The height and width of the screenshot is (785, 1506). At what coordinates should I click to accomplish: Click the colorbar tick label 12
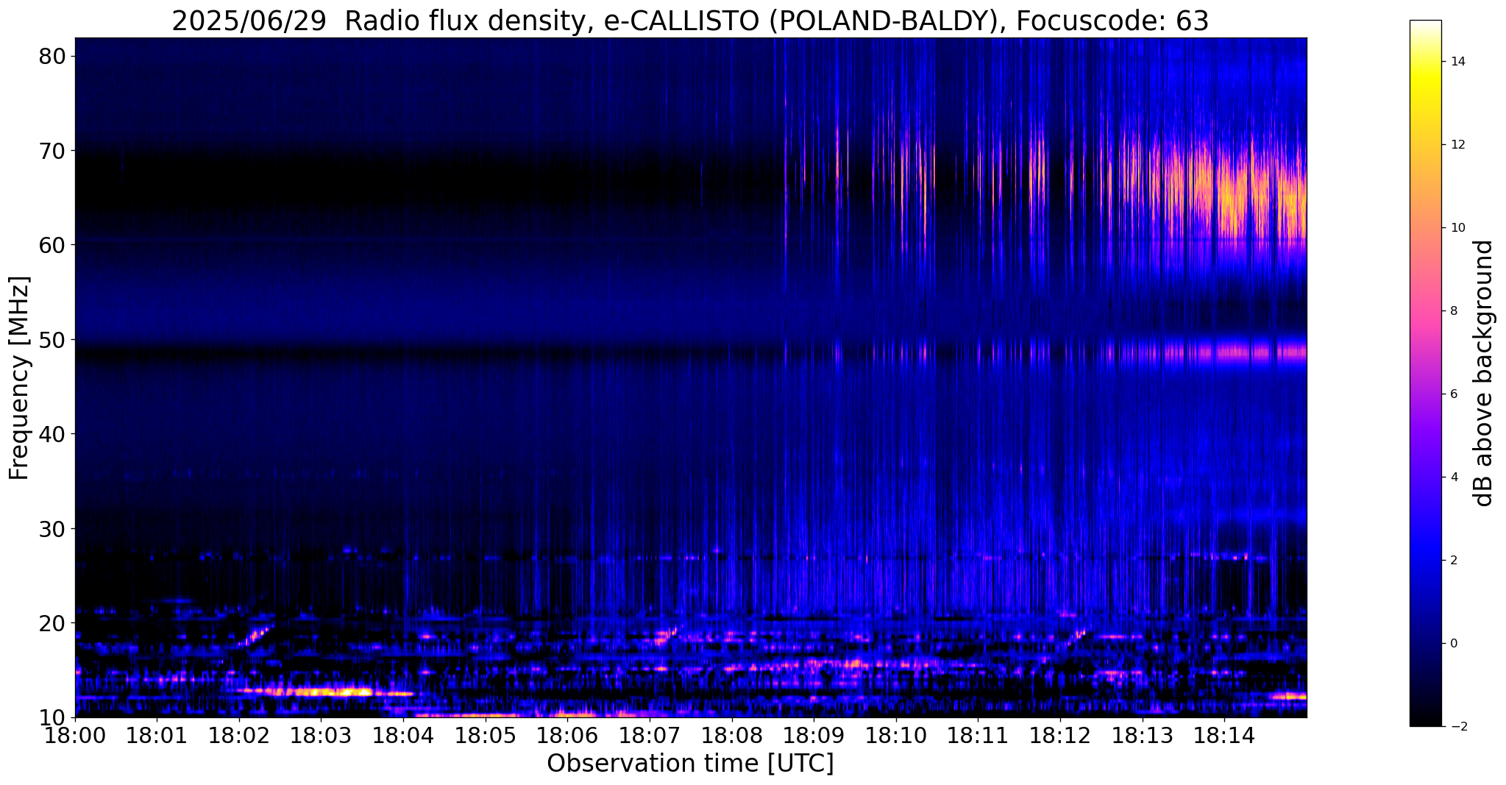(x=1457, y=145)
